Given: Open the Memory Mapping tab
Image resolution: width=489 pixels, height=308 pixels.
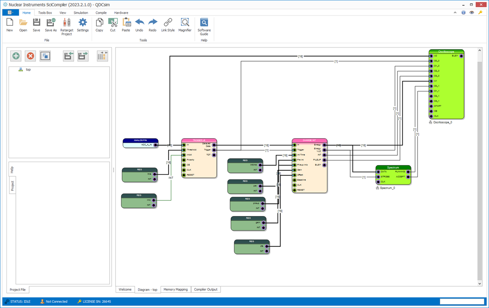Looking at the screenshot, I should click(x=176, y=289).
